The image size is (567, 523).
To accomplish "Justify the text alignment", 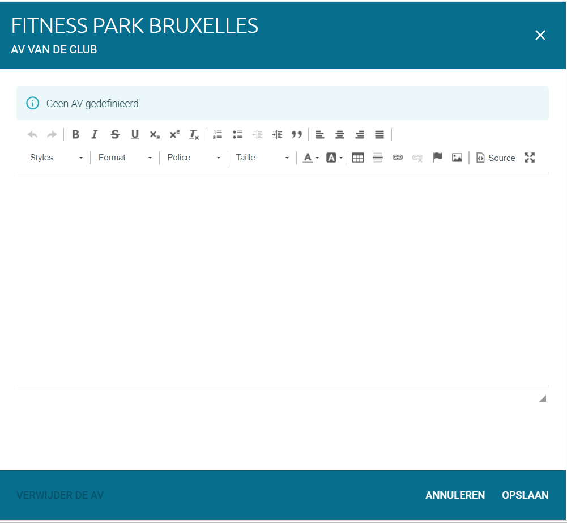I will (380, 134).
